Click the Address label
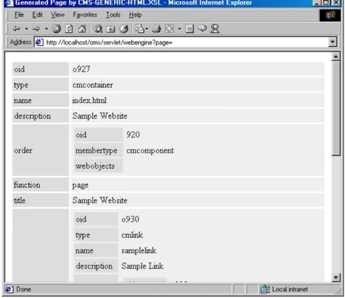The width and height of the screenshot is (345, 298). [21, 42]
